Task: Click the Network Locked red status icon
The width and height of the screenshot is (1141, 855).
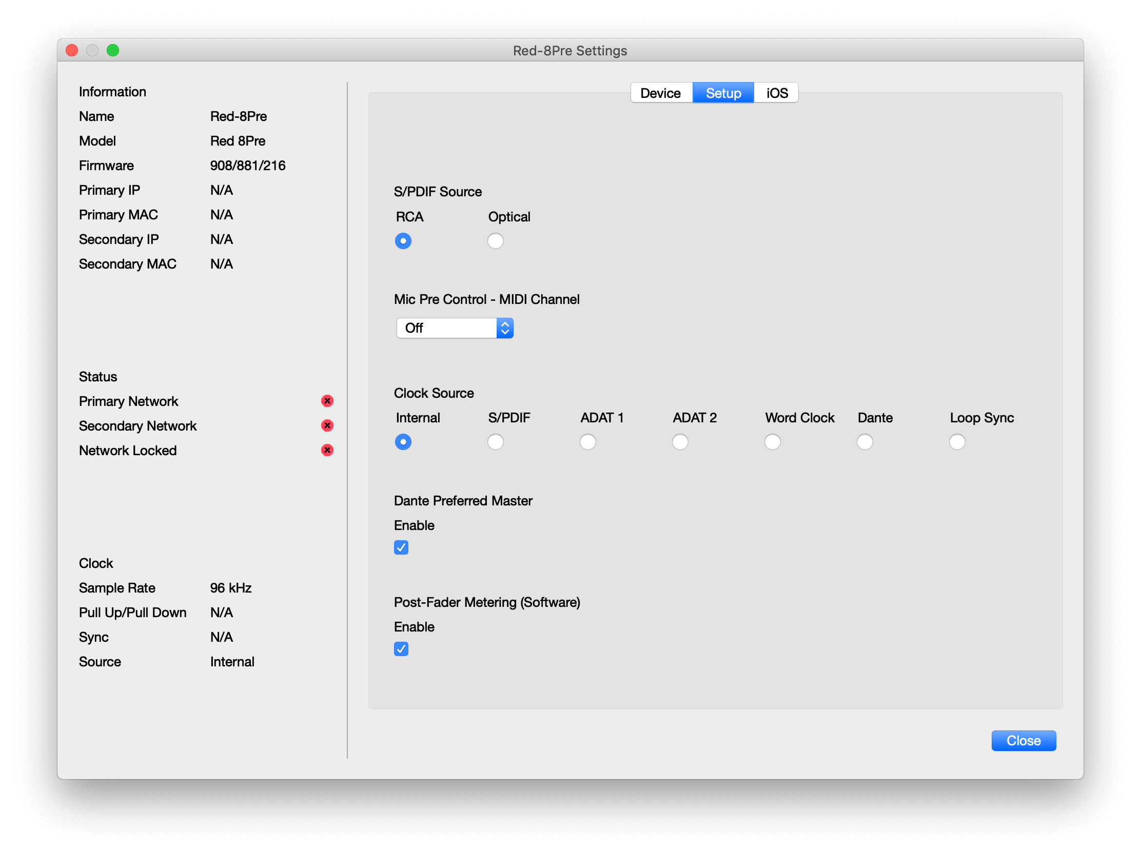Action: coord(327,451)
